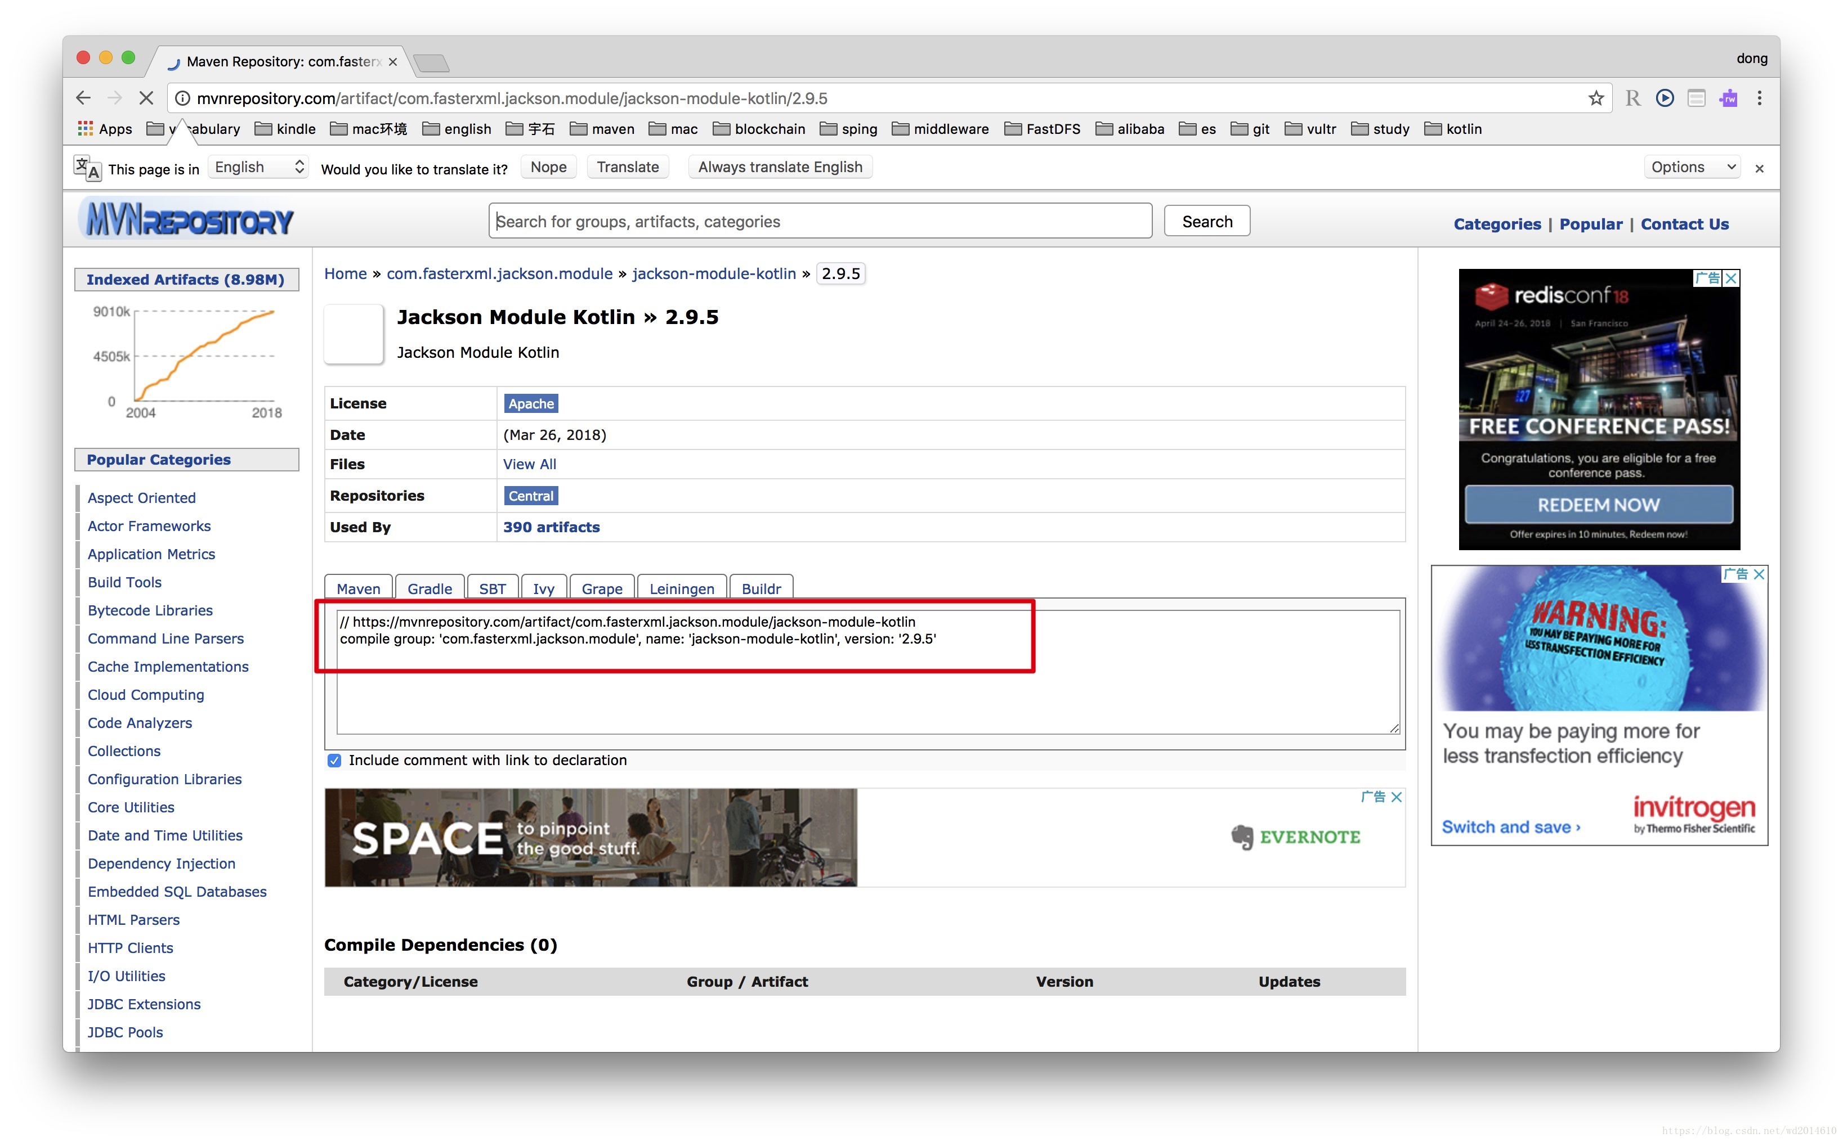This screenshot has width=1843, height=1142.
Task: Open Chrome three-dot menu
Action: click(1759, 98)
